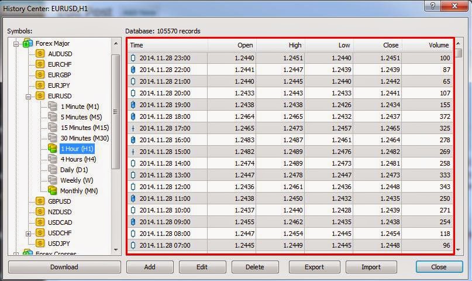Viewport: 472px width, 281px height.
Task: Click symbols tree scroll up arrow
Action: [x=116, y=44]
